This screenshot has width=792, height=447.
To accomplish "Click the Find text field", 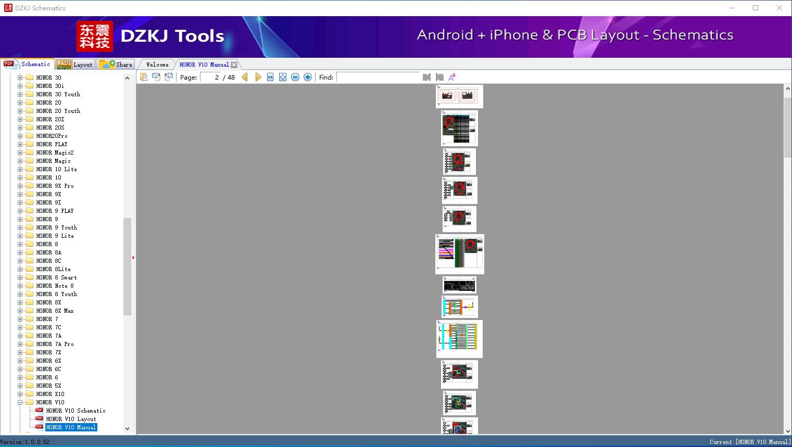I will pos(378,77).
